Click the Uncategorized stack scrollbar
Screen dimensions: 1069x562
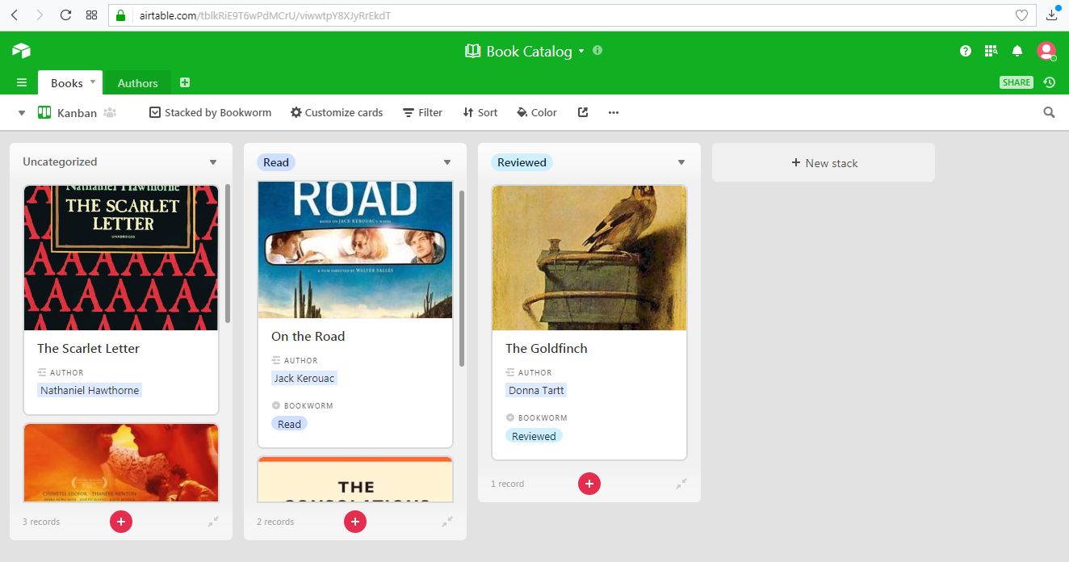(228, 254)
